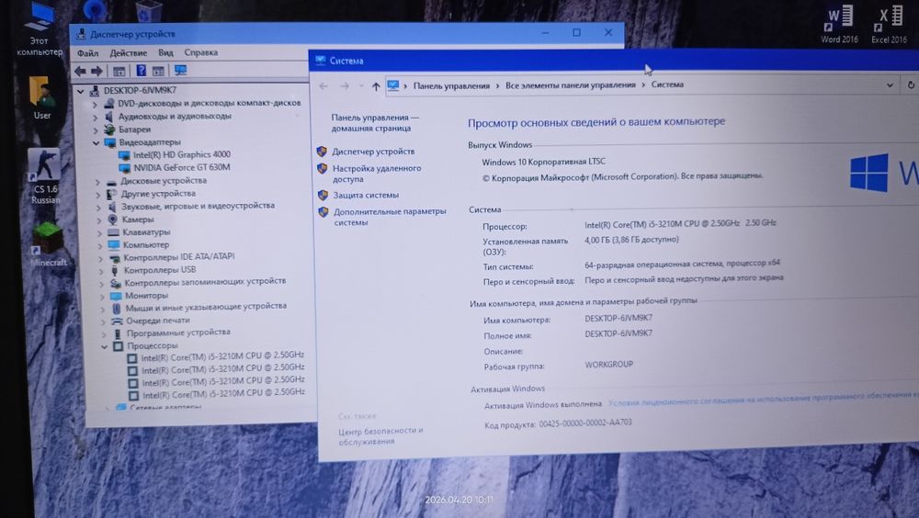The height and width of the screenshot is (518, 919).
Task: Expand the Клавиатуры node
Action: (99, 233)
